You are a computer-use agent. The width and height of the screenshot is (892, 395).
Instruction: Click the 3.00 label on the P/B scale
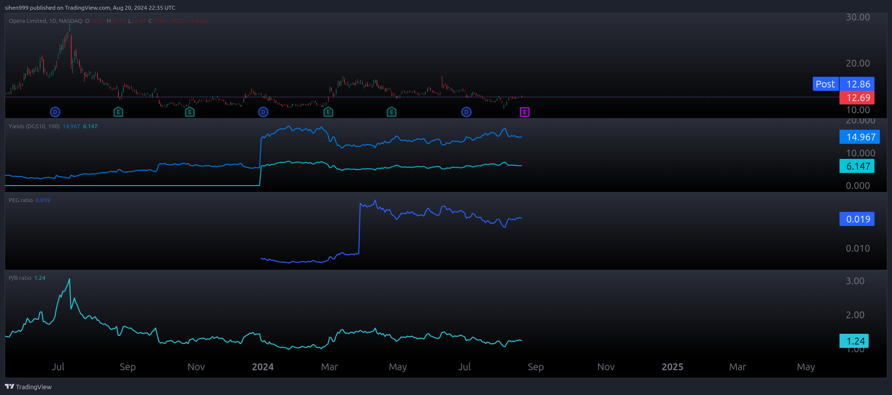tap(856, 281)
